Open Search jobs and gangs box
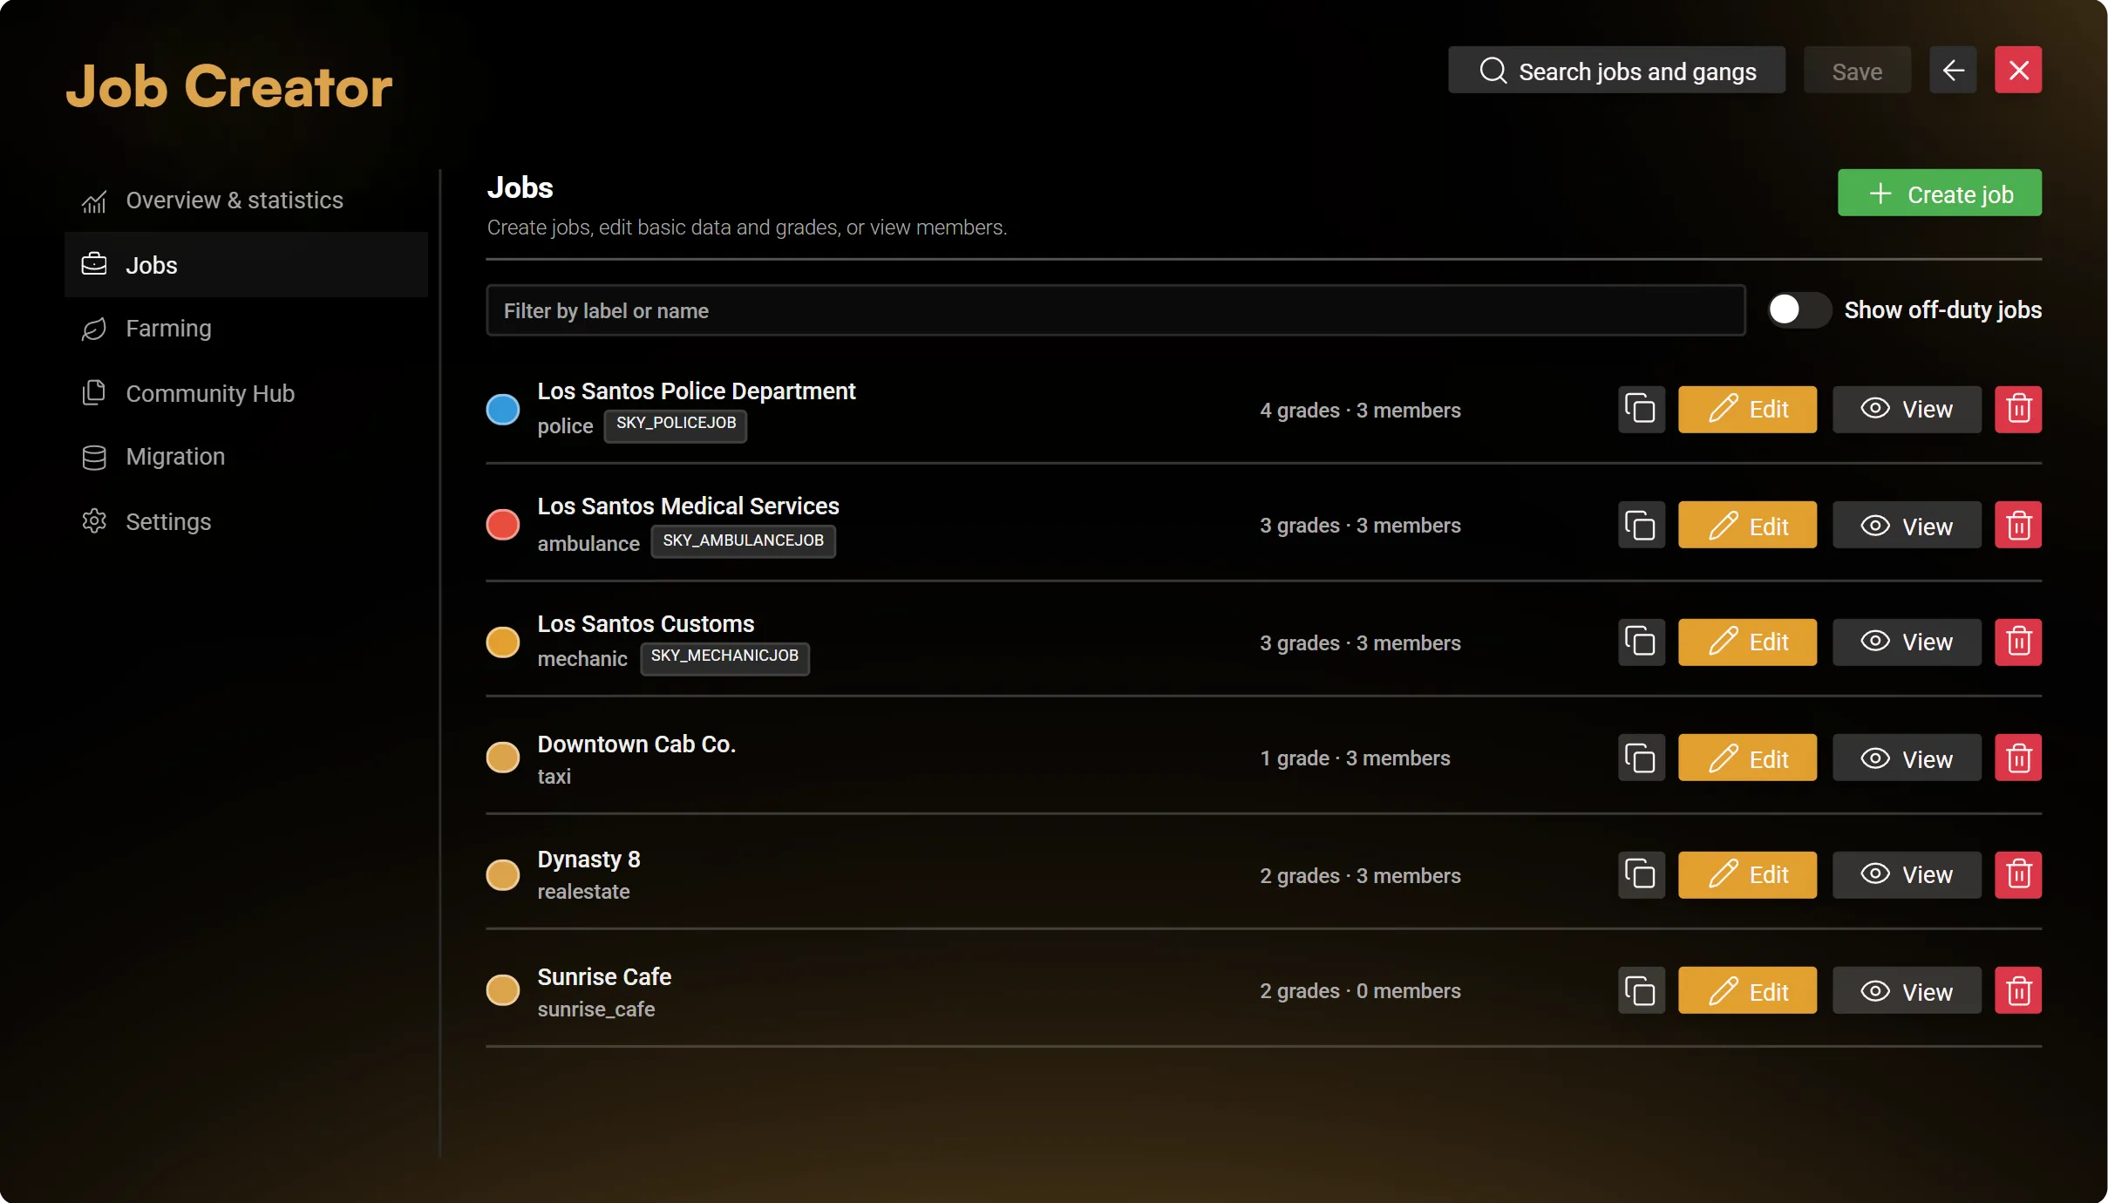 pyautogui.click(x=1616, y=70)
